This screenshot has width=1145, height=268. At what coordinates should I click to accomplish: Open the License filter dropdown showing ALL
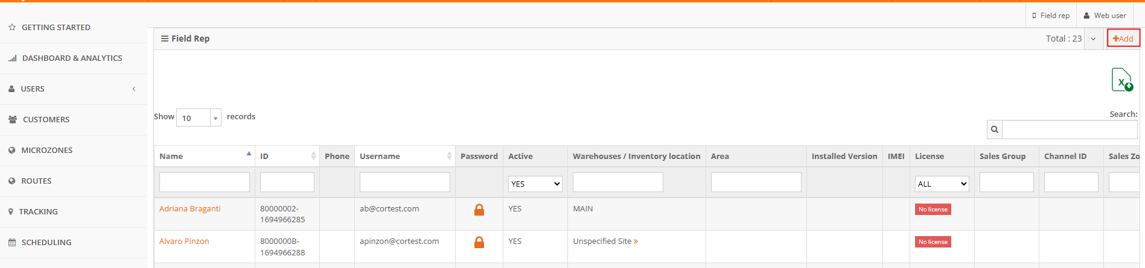tap(942, 184)
